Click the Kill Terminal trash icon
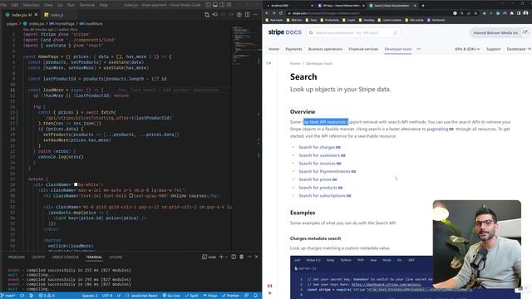Viewport: 532px width, 299px height. (x=242, y=257)
